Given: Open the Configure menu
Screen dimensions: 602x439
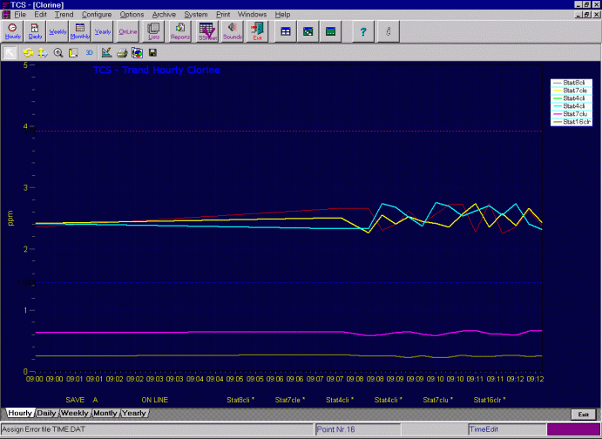Looking at the screenshot, I should pyautogui.click(x=97, y=15).
